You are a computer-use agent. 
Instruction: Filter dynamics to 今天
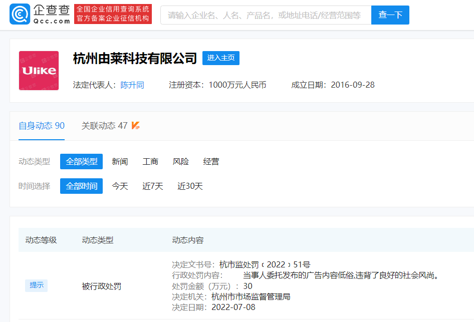(x=120, y=186)
